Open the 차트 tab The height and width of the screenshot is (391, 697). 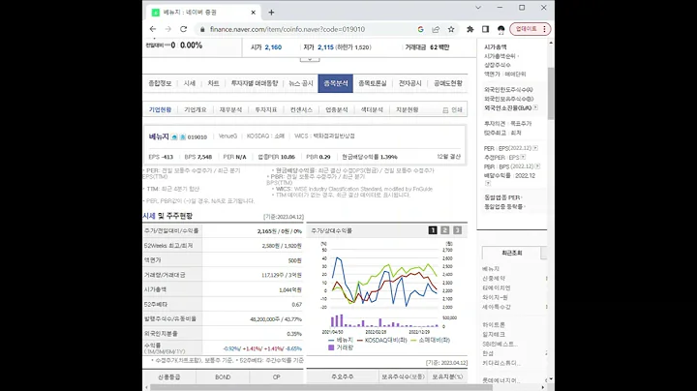click(x=213, y=83)
